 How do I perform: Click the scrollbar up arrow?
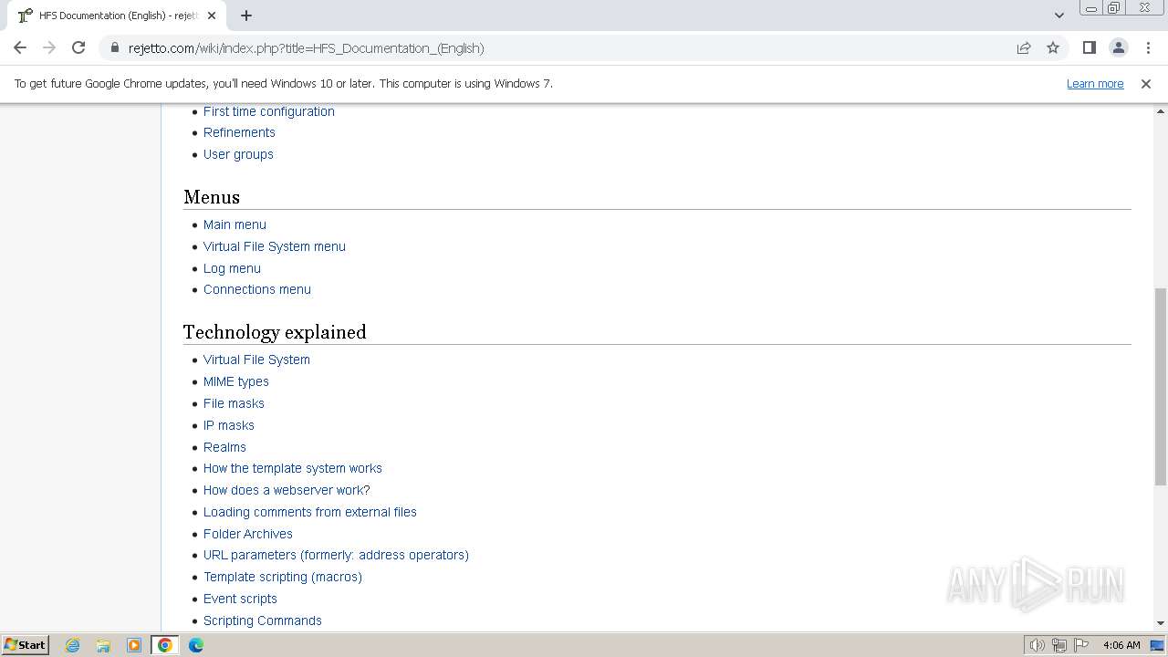(x=1160, y=110)
